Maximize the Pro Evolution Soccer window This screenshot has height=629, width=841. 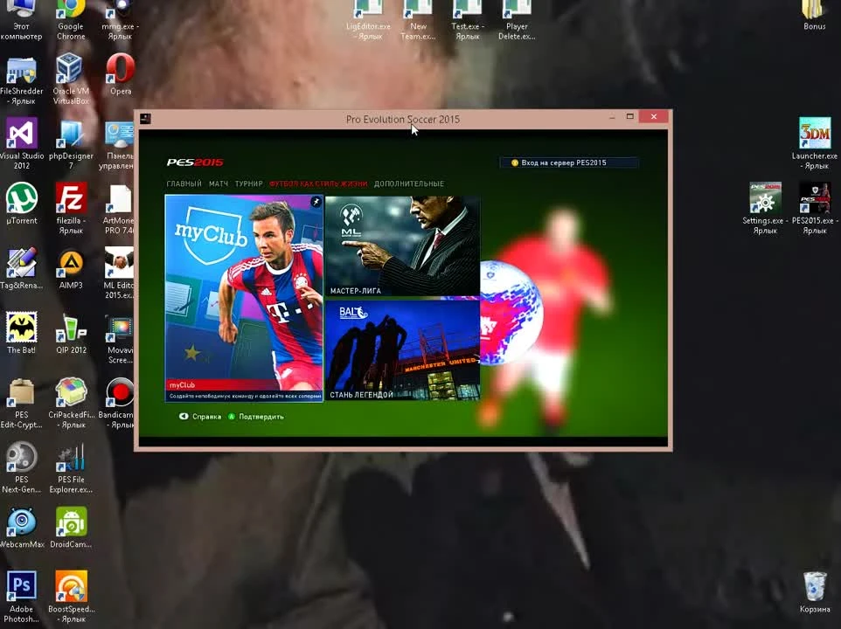pos(629,116)
